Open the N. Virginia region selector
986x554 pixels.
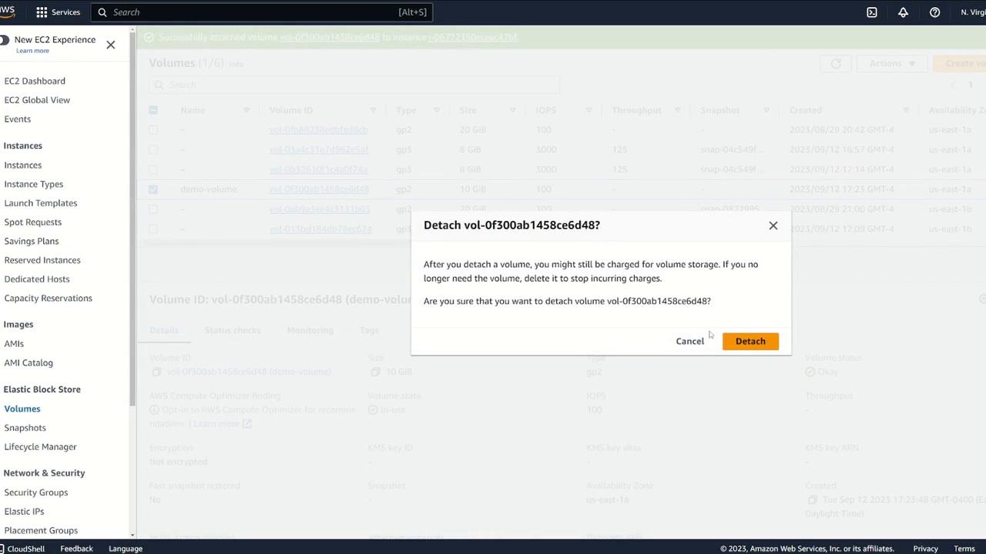coord(973,12)
